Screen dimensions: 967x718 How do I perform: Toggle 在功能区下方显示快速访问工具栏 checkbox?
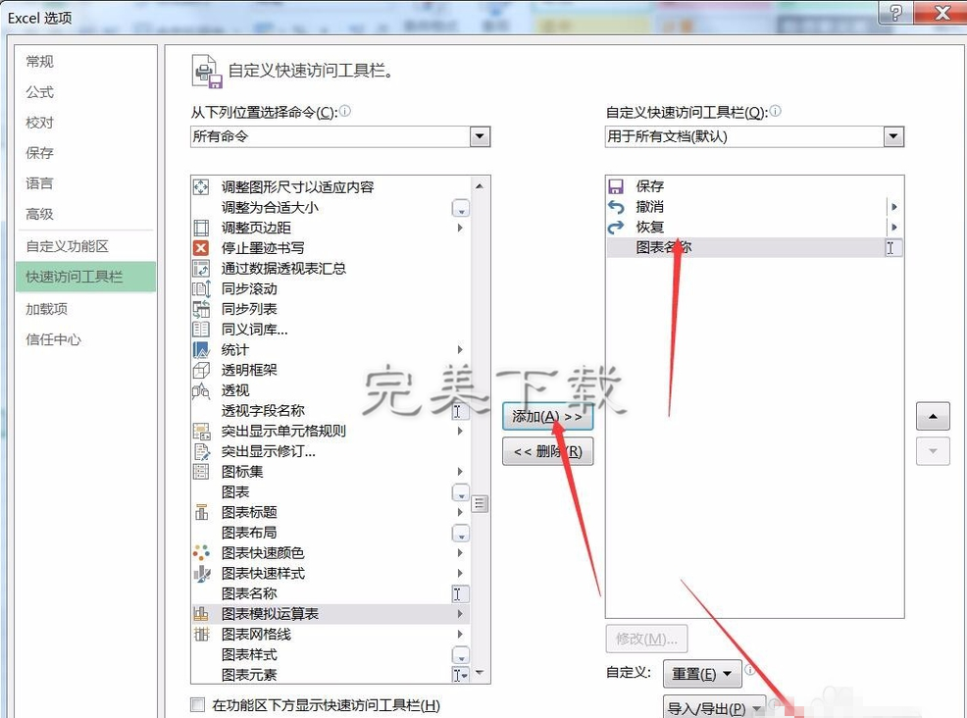tap(198, 704)
